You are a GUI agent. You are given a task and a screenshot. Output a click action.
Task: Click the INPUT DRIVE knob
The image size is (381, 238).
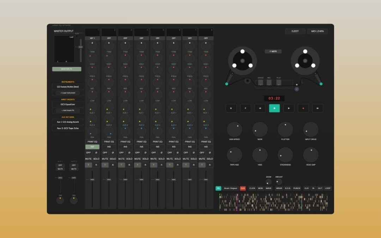click(x=311, y=129)
